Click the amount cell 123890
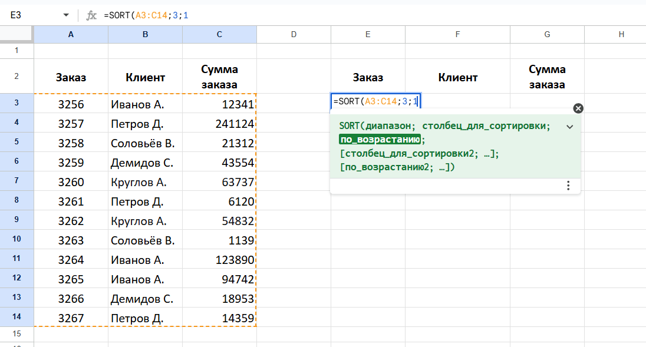 click(220, 260)
